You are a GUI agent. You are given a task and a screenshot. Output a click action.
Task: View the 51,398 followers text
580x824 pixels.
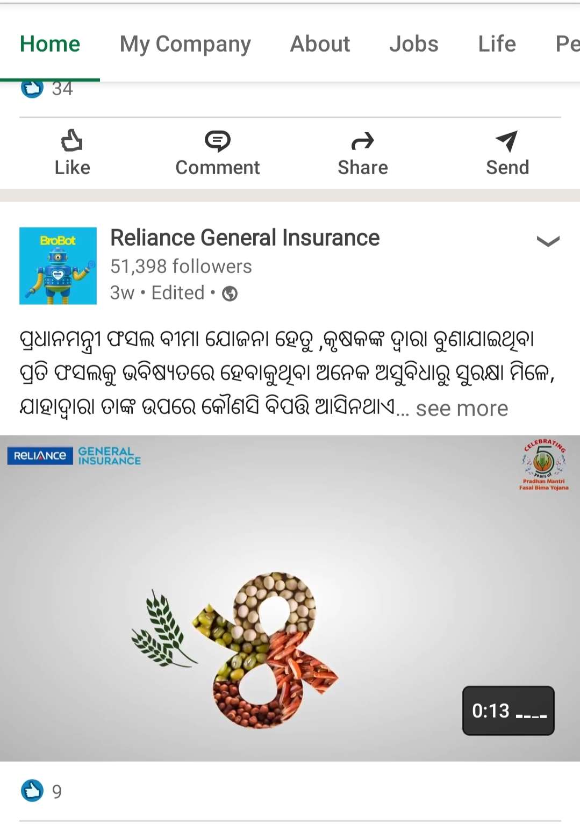(181, 267)
